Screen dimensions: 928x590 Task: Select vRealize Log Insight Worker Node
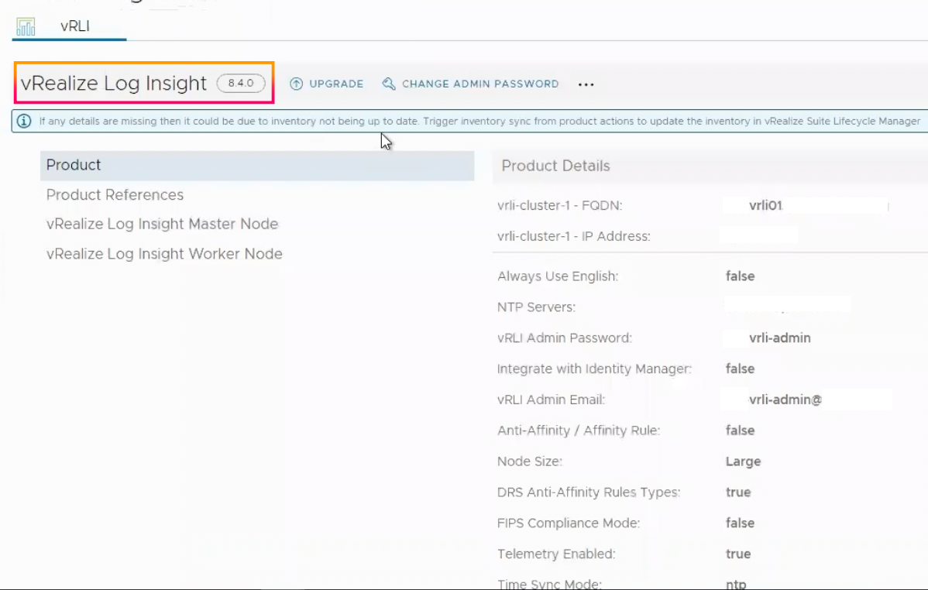pyautogui.click(x=164, y=254)
